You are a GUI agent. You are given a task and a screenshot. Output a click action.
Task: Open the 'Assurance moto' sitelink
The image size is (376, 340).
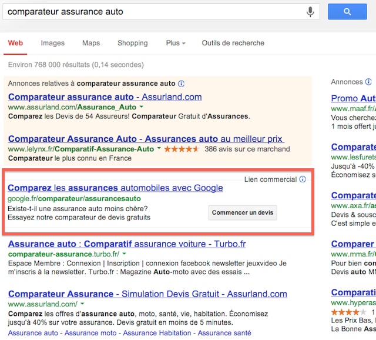pos(90,333)
